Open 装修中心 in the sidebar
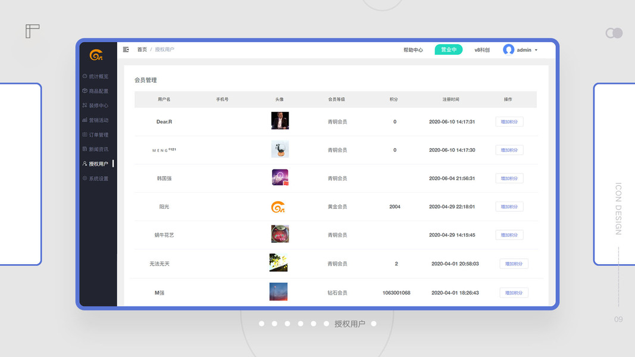Screen dimensions: 635x357 point(96,106)
